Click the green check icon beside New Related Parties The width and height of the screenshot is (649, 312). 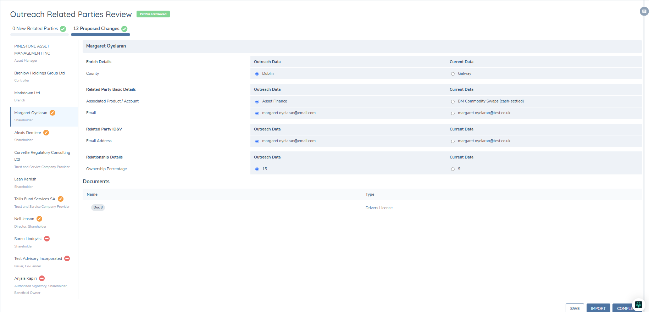tap(63, 29)
